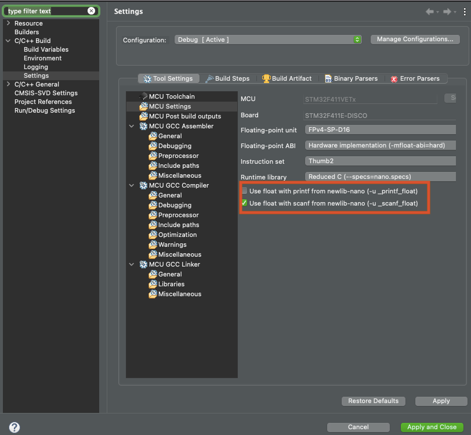Click the Assembler Debugging folder icon
Screen dimensions: 471x435
(153, 146)
